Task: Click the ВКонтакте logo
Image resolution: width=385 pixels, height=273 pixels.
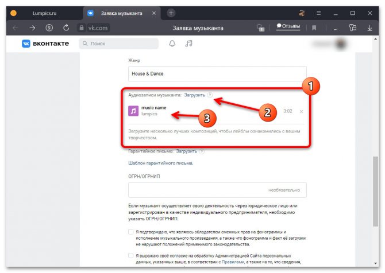Action: coord(45,44)
